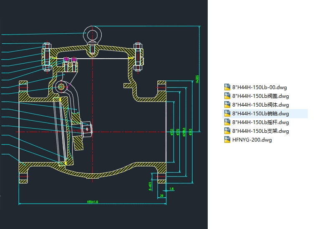The width and height of the screenshot is (317, 229).
Task: Select file name 8"H44H-150Lb摇杆.dwg
Action: (x=260, y=122)
